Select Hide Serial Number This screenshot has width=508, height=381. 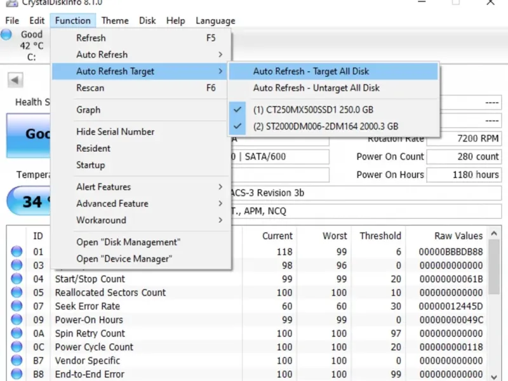pyautogui.click(x=140, y=131)
